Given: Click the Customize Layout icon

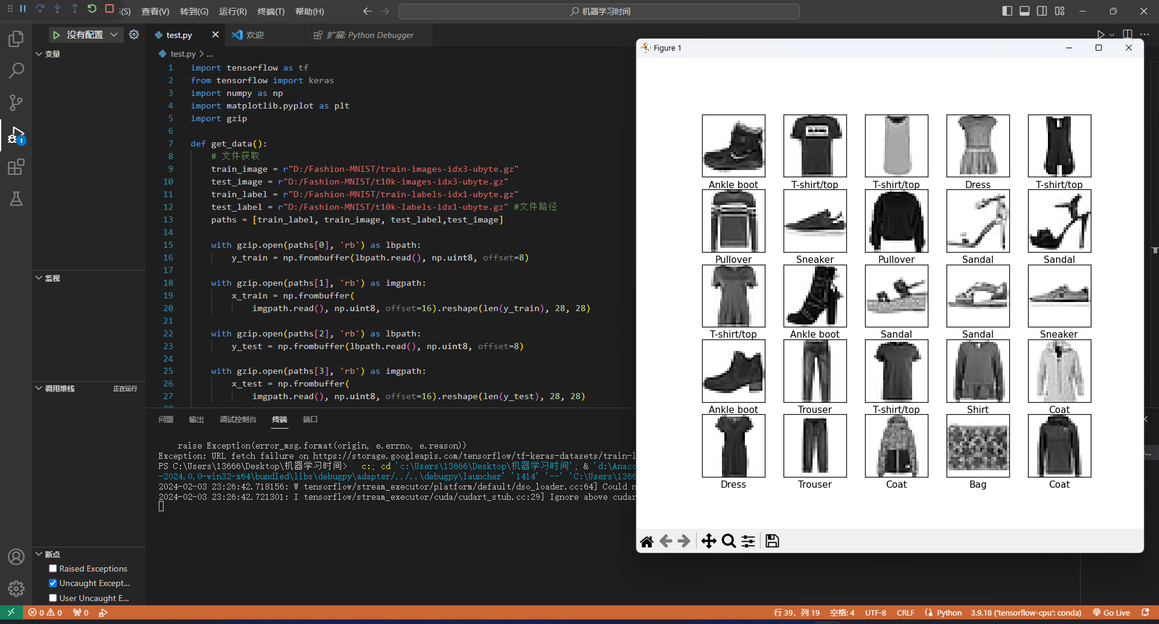Looking at the screenshot, I should click(1059, 11).
